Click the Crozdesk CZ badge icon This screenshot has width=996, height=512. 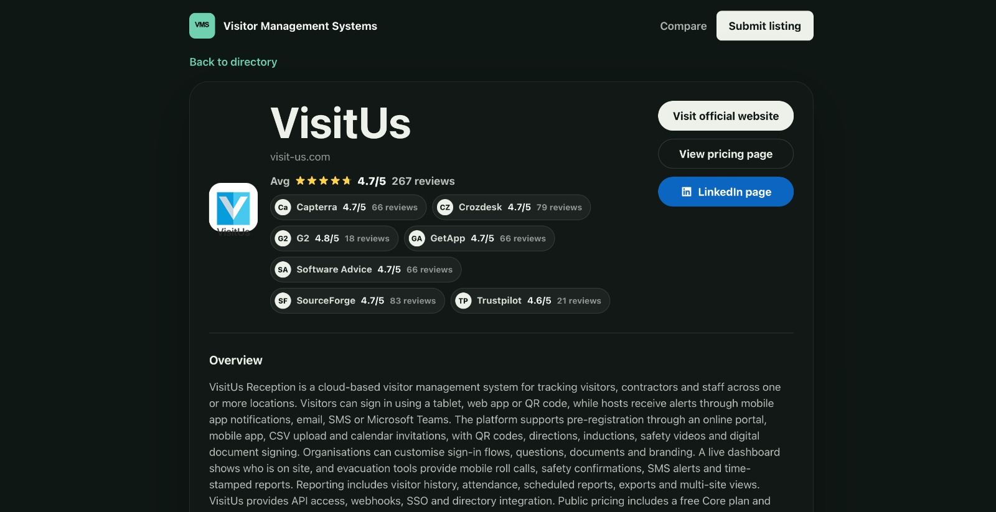click(x=445, y=207)
